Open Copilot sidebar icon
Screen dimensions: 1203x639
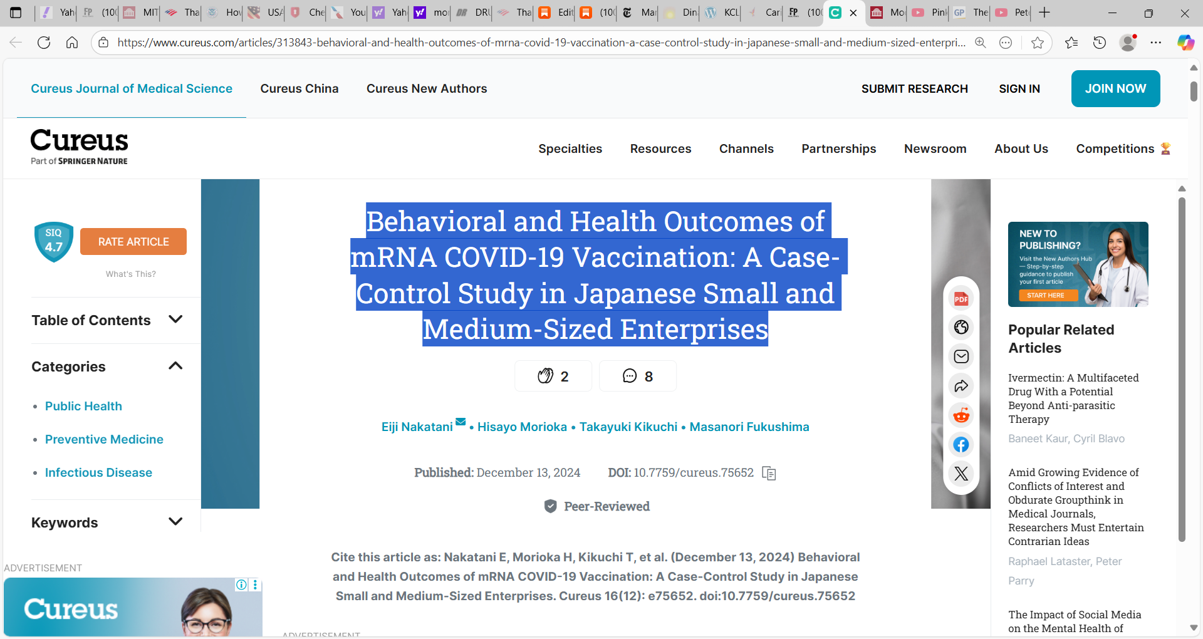pos(1185,43)
